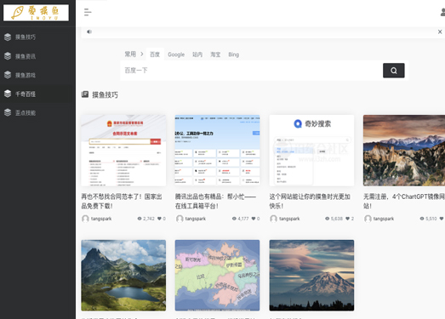Open the 帮小忙 toolbox site thumbnail

[217, 151]
